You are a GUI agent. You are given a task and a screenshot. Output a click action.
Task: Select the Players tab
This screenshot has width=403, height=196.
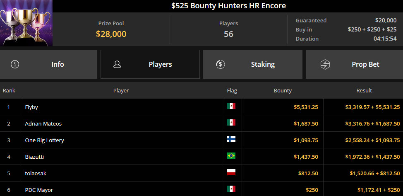tap(150, 64)
